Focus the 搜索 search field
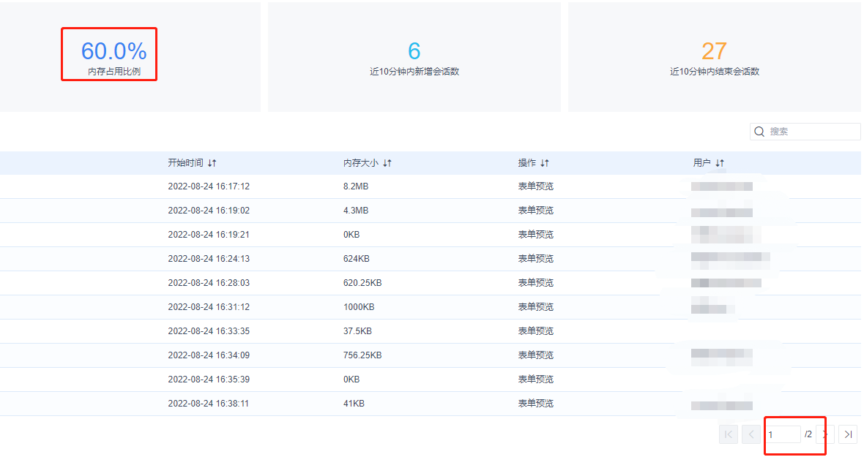Screen dimensions: 864x457 click(x=805, y=132)
